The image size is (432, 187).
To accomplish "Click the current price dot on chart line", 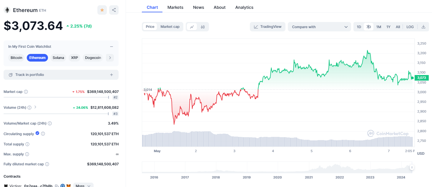I will pos(412,78).
